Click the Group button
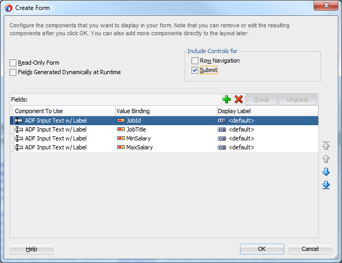This screenshot has width=342, height=263. point(261,99)
